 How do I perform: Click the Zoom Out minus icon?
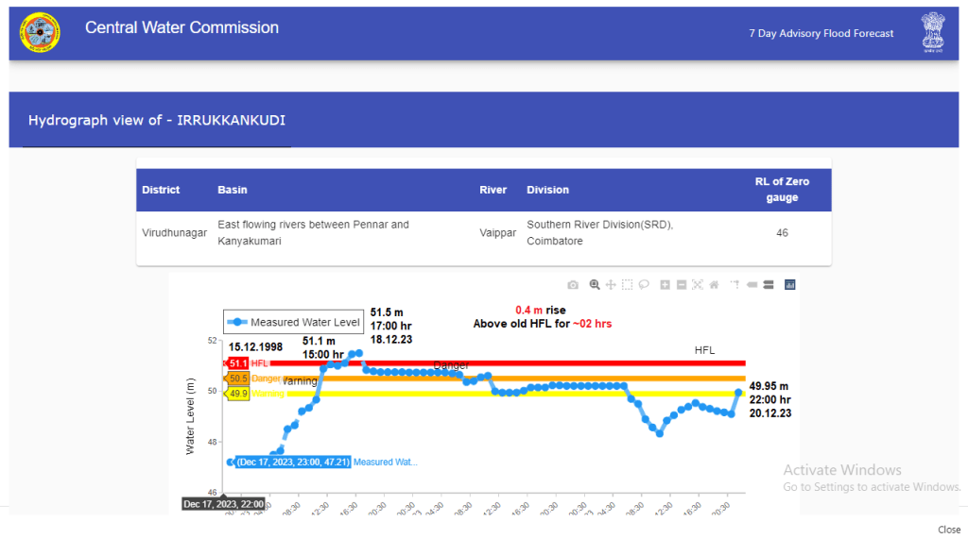point(682,285)
